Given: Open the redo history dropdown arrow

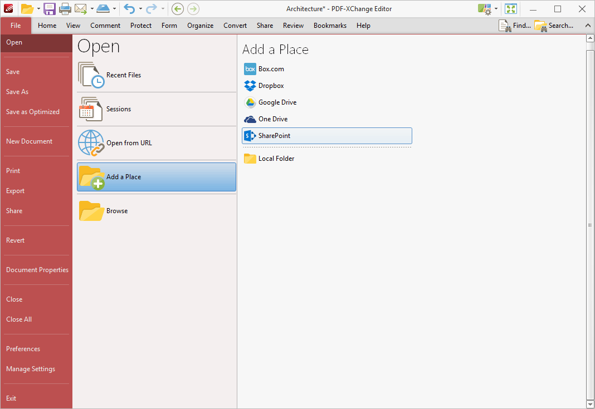Looking at the screenshot, I should click(x=163, y=9).
